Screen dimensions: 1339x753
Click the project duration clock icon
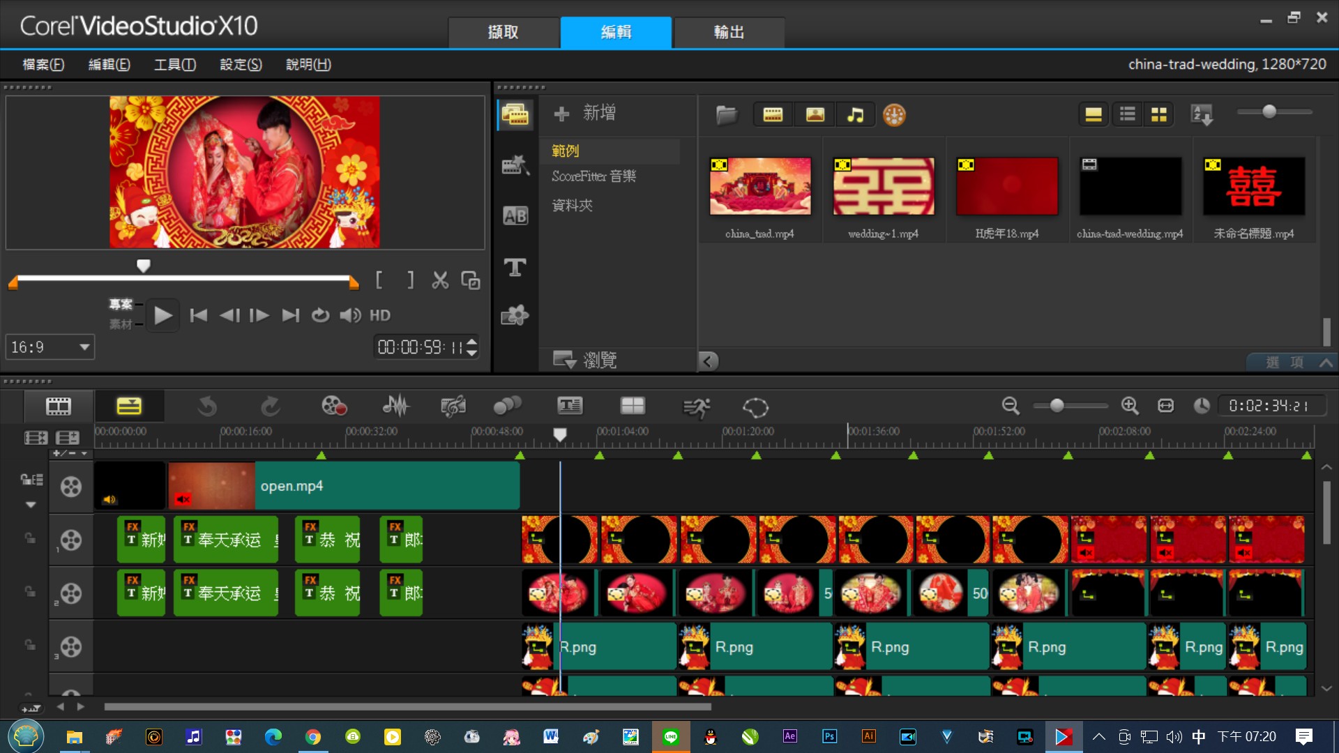click(1201, 406)
